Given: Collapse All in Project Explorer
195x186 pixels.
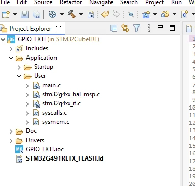Looking at the screenshot, I should [114, 28].
